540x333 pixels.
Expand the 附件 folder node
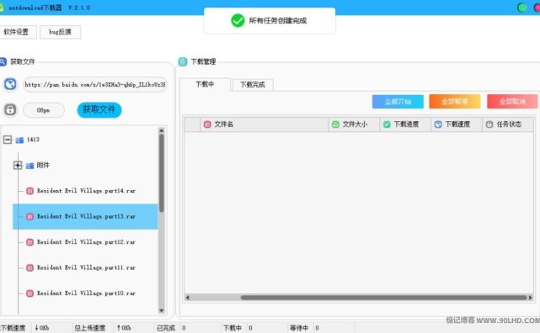pyautogui.click(x=18, y=166)
